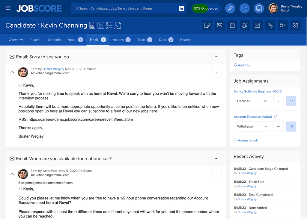Open options for 'Sorry to see you go' email header
The width and height of the screenshot is (307, 219).
[216, 57]
